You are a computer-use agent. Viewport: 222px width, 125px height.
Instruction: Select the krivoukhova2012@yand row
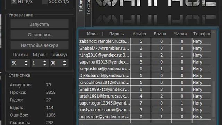click(x=145, y=82)
